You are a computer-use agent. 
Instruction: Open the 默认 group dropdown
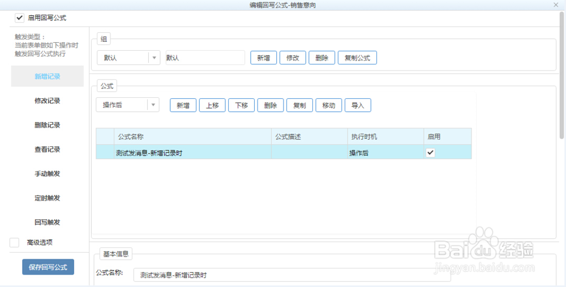(x=128, y=58)
